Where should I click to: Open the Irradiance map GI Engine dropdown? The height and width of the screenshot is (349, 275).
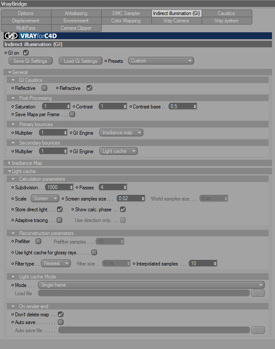121,133
